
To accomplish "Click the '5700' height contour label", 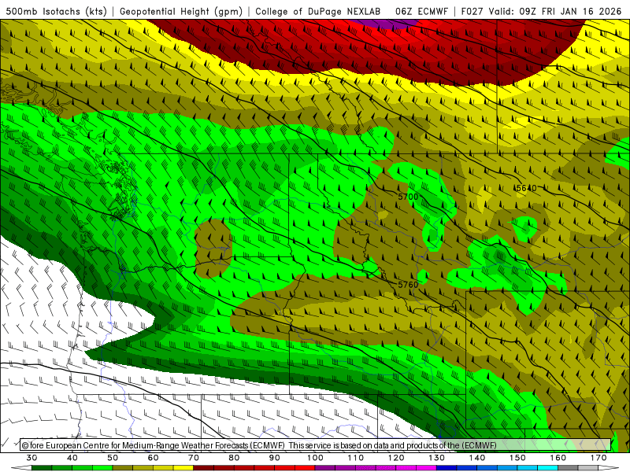I will click(x=408, y=197).
